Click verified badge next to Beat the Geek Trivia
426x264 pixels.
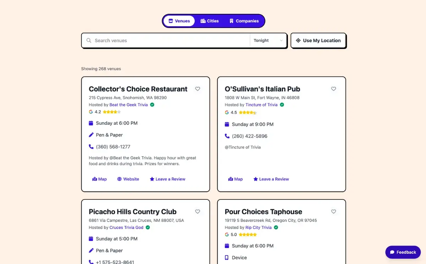pyautogui.click(x=152, y=105)
